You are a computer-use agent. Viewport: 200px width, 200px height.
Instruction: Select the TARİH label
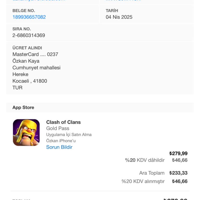112,11
